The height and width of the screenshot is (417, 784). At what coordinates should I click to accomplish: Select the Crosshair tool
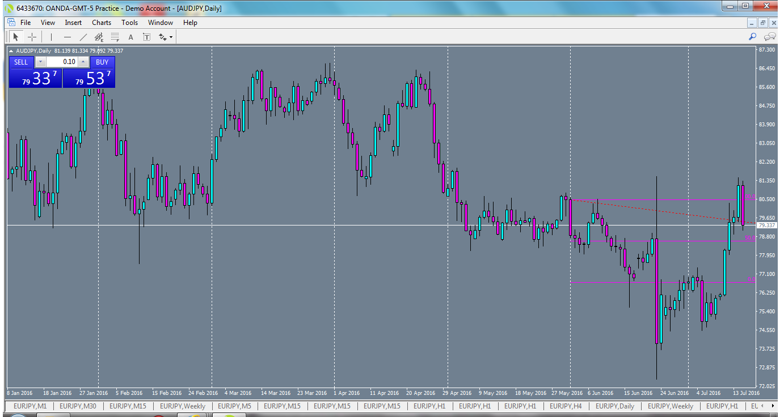[32, 36]
